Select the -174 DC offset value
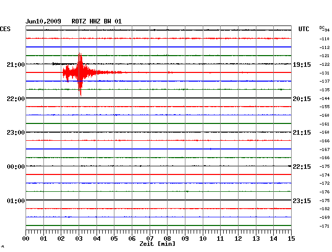Screen dimensions: 332x252 324,175
